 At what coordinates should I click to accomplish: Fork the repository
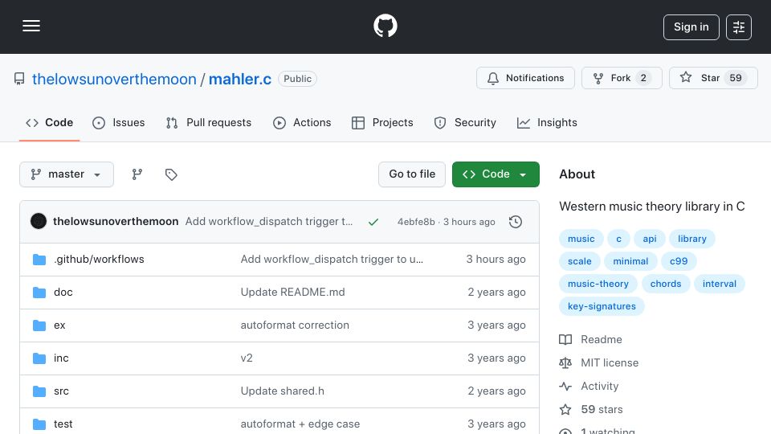click(622, 78)
